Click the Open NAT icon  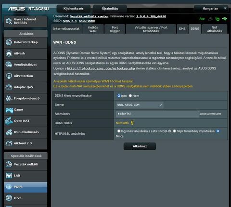point(9,121)
